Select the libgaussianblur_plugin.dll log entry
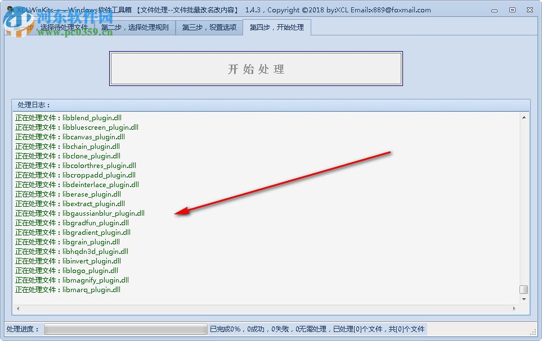Image resolution: width=542 pixels, height=341 pixels. 80,213
